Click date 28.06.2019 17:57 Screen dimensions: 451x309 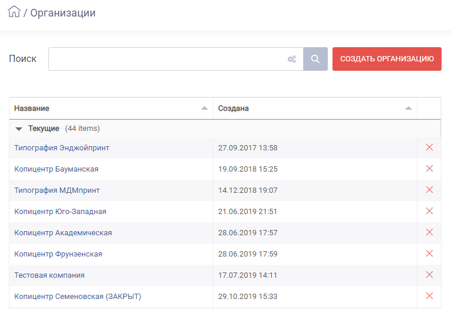tap(248, 233)
